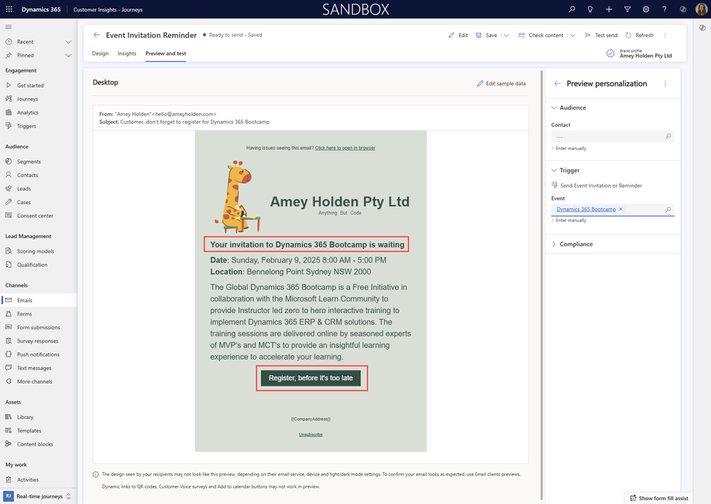The image size is (711, 504).
Task: Select the Preview and test tab
Action: [166, 53]
